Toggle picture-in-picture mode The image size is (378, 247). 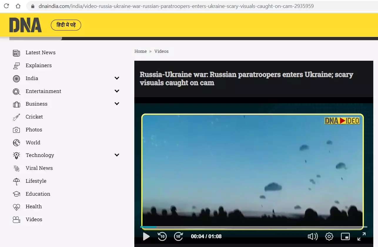pyautogui.click(x=345, y=236)
